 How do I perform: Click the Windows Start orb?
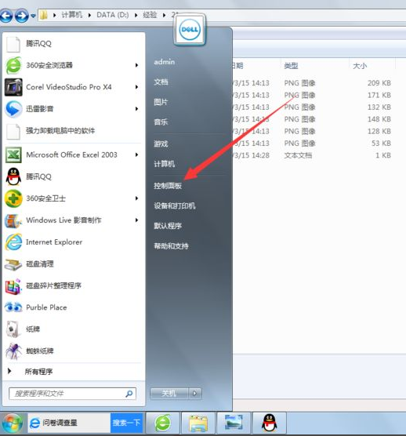pyautogui.click(x=12, y=423)
